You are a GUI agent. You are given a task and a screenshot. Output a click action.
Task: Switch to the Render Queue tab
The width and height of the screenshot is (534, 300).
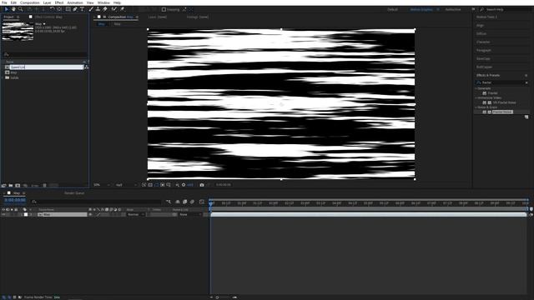(74, 192)
